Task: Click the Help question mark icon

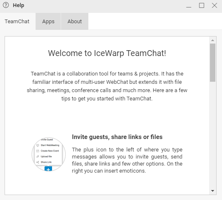Action: [x=6, y=5]
